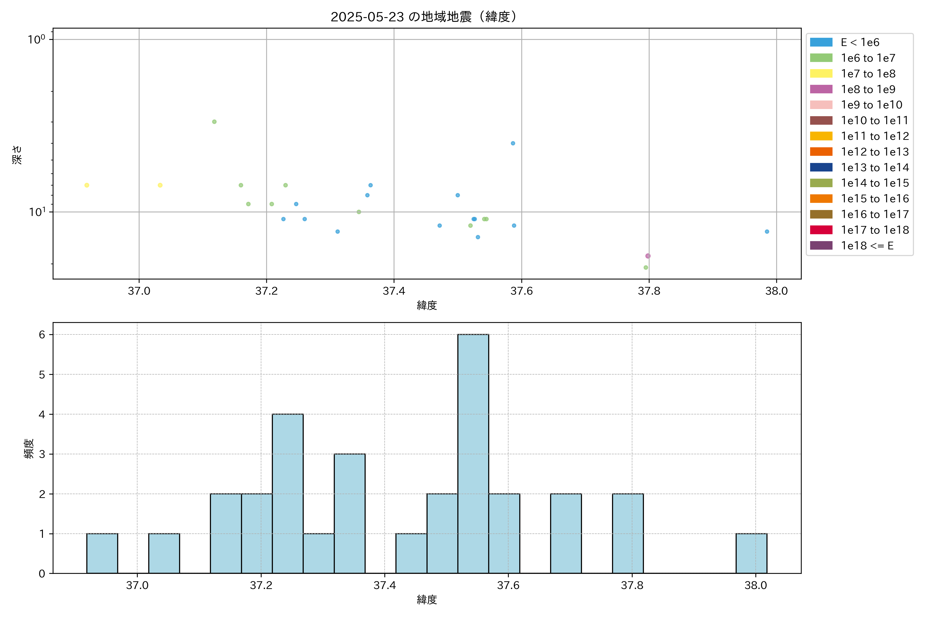Click the green 1e6 to 1e7 swatch
The height and width of the screenshot is (617, 925).
click(x=821, y=58)
